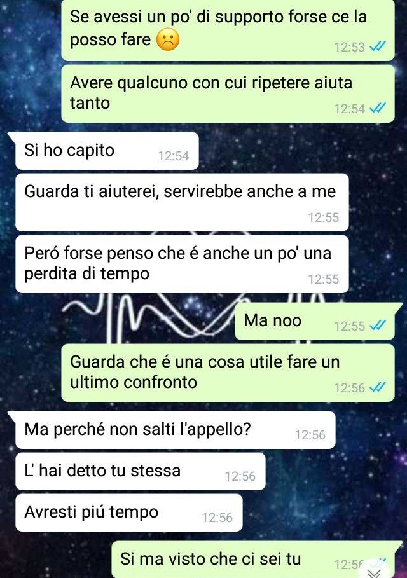Image resolution: width=407 pixels, height=578 pixels.
Task: Tap the 12:54 timestamp on 'Si ho capito'
Action: point(173,156)
